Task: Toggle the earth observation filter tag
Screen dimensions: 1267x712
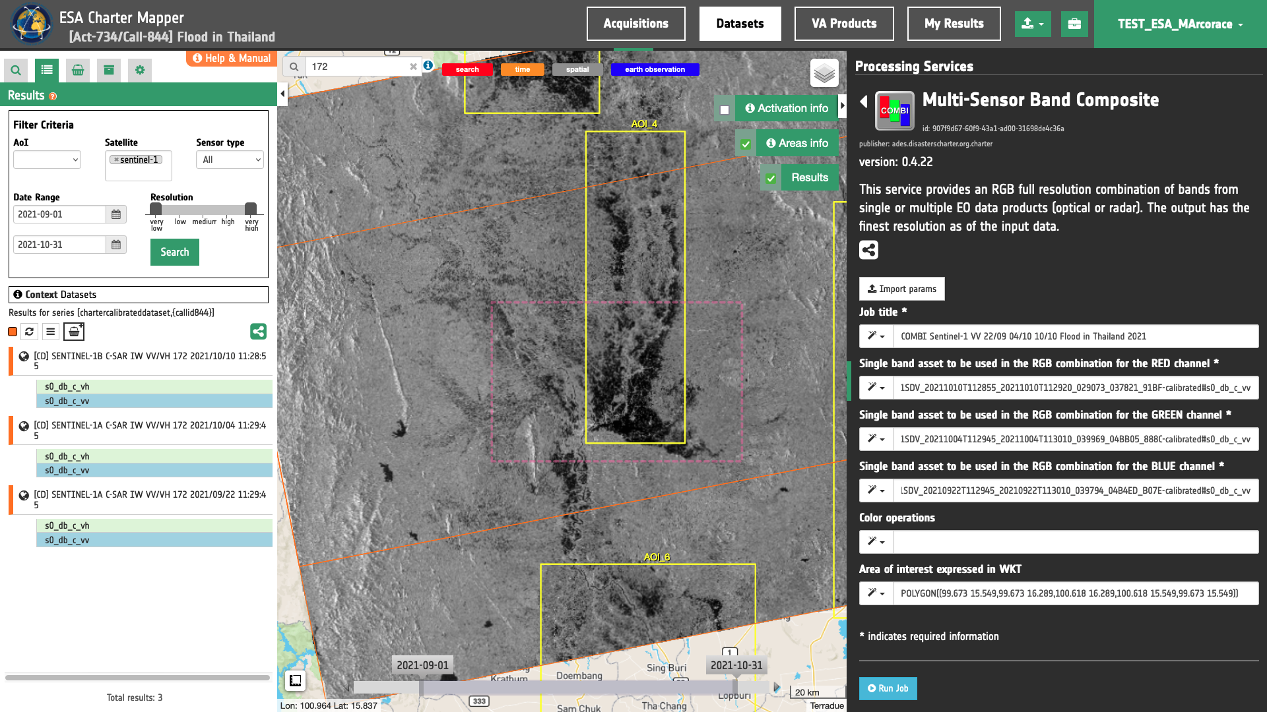Action: [x=655, y=69]
